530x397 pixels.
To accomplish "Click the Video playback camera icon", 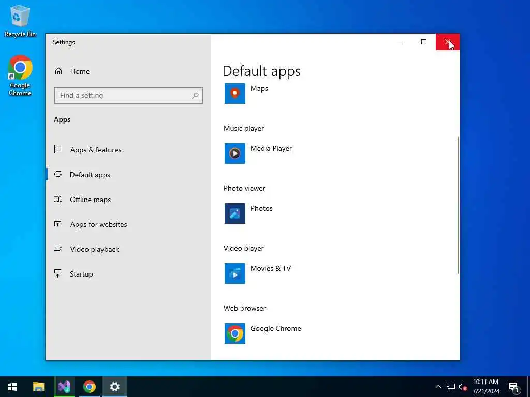I will tap(58, 249).
